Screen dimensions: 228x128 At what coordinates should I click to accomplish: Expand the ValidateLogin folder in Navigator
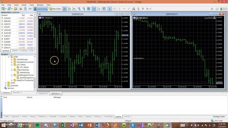(12, 59)
